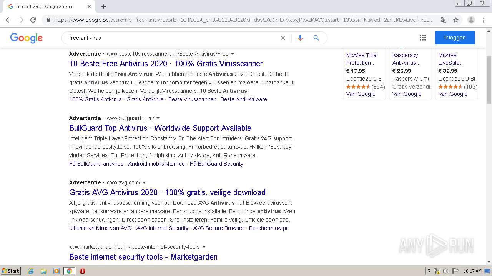The image size is (492, 276).
Task: Close the 'free antivirus - Google zoeken' tab
Action: (x=89, y=7)
